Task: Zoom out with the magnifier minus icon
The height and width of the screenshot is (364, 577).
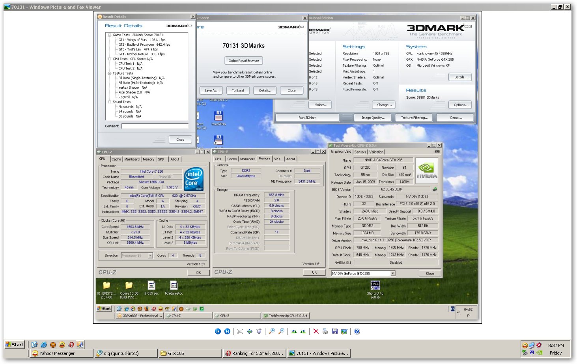Action: (x=281, y=331)
